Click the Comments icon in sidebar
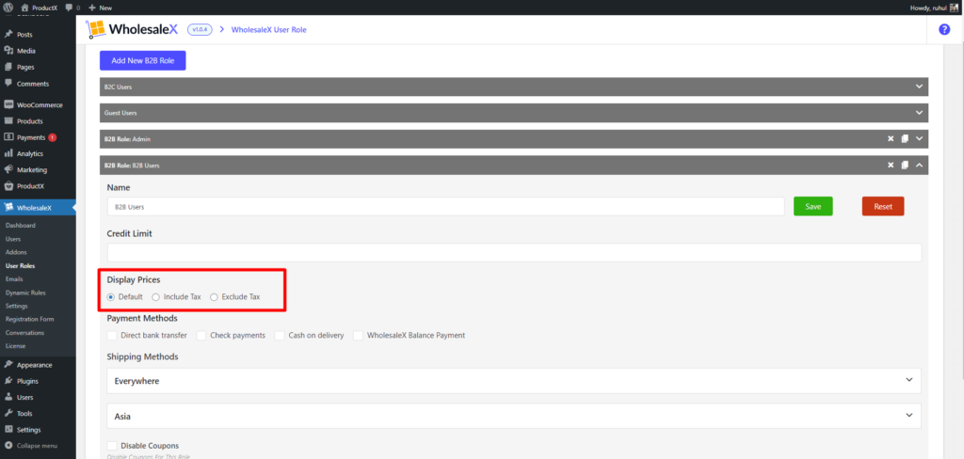This screenshot has width=964, height=459. (x=8, y=83)
